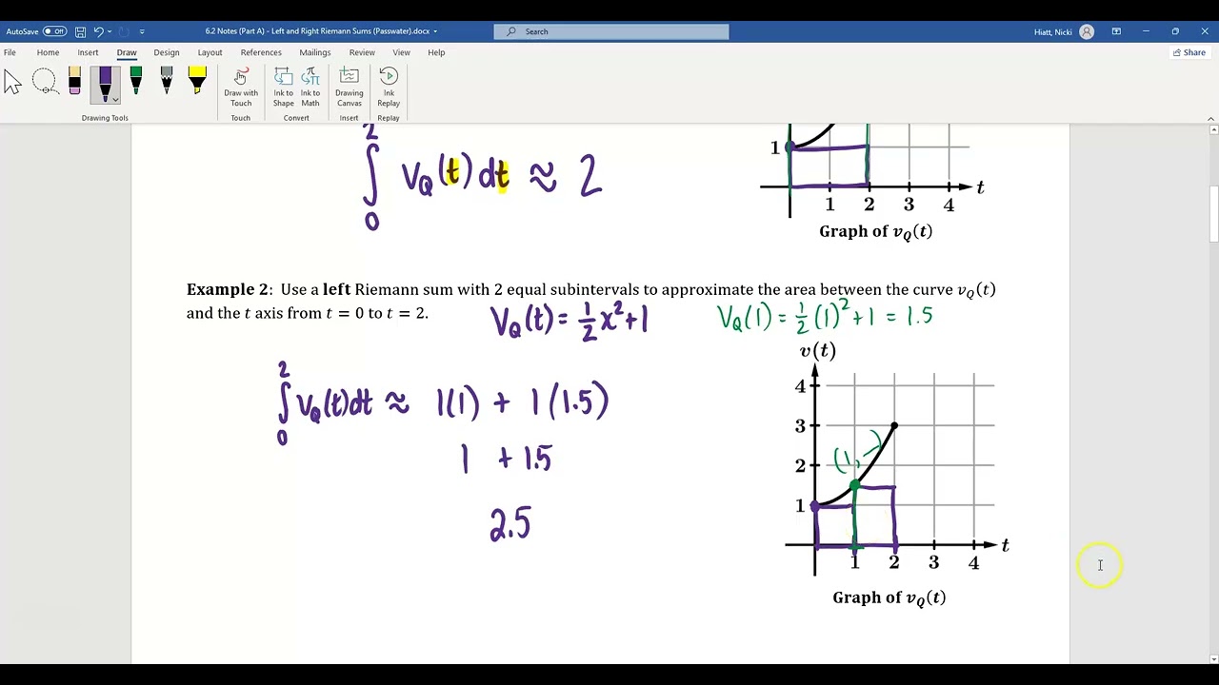1219x685 pixels.
Task: Click Ink to Math
Action: [x=310, y=88]
